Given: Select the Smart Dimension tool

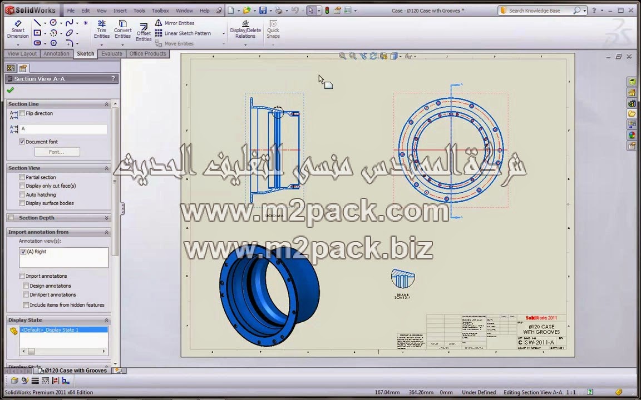Looking at the screenshot, I should (x=18, y=29).
